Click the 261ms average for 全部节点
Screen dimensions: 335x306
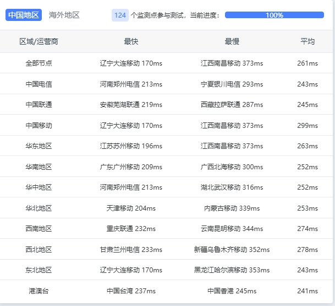pyautogui.click(x=307, y=63)
